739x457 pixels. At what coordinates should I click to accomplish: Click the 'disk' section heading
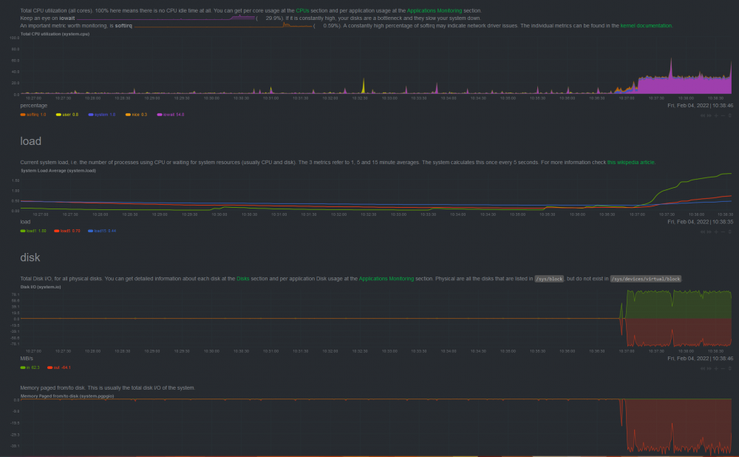[30, 257]
